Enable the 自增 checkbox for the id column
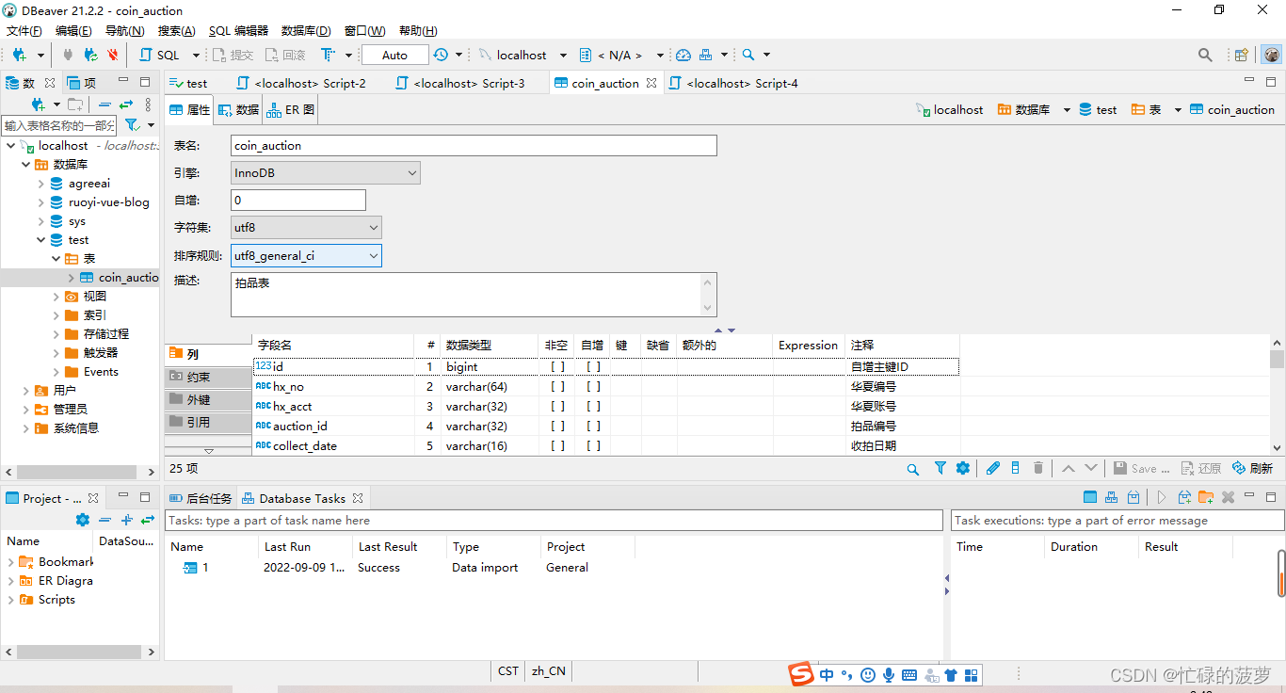The image size is (1286, 693). point(592,366)
